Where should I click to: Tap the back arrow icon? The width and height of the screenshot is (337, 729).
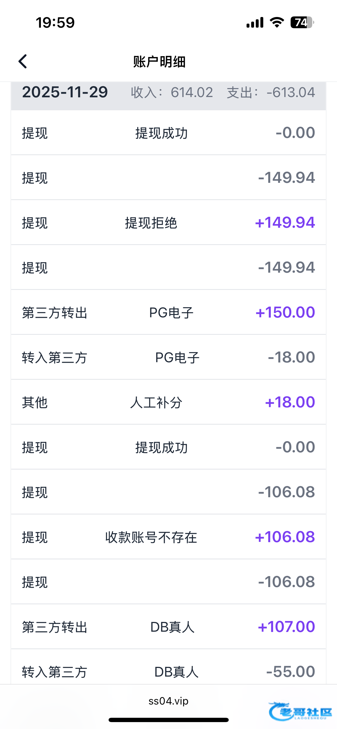pyautogui.click(x=23, y=61)
